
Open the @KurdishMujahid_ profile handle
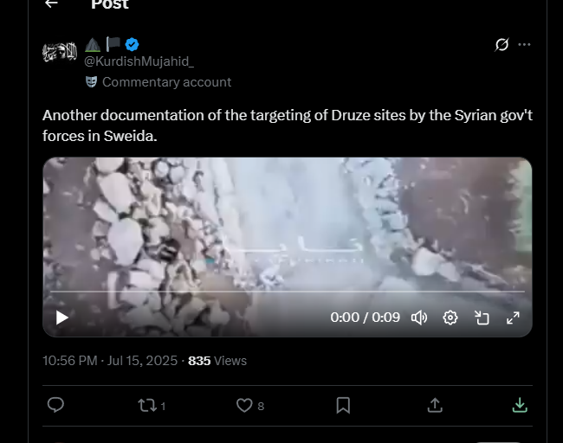(139, 61)
